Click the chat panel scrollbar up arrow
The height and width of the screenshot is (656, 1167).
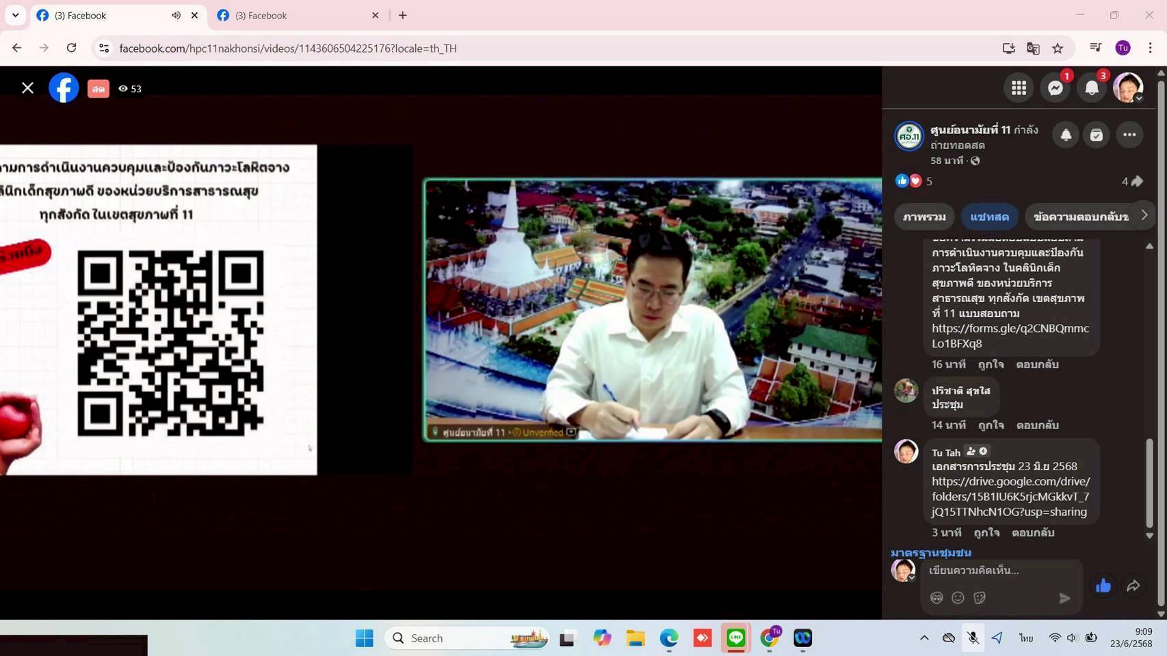[1149, 246]
